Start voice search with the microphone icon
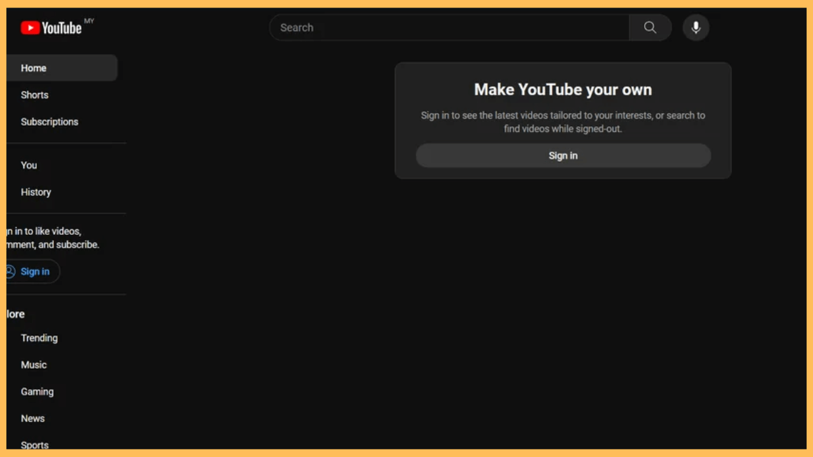 click(x=695, y=27)
